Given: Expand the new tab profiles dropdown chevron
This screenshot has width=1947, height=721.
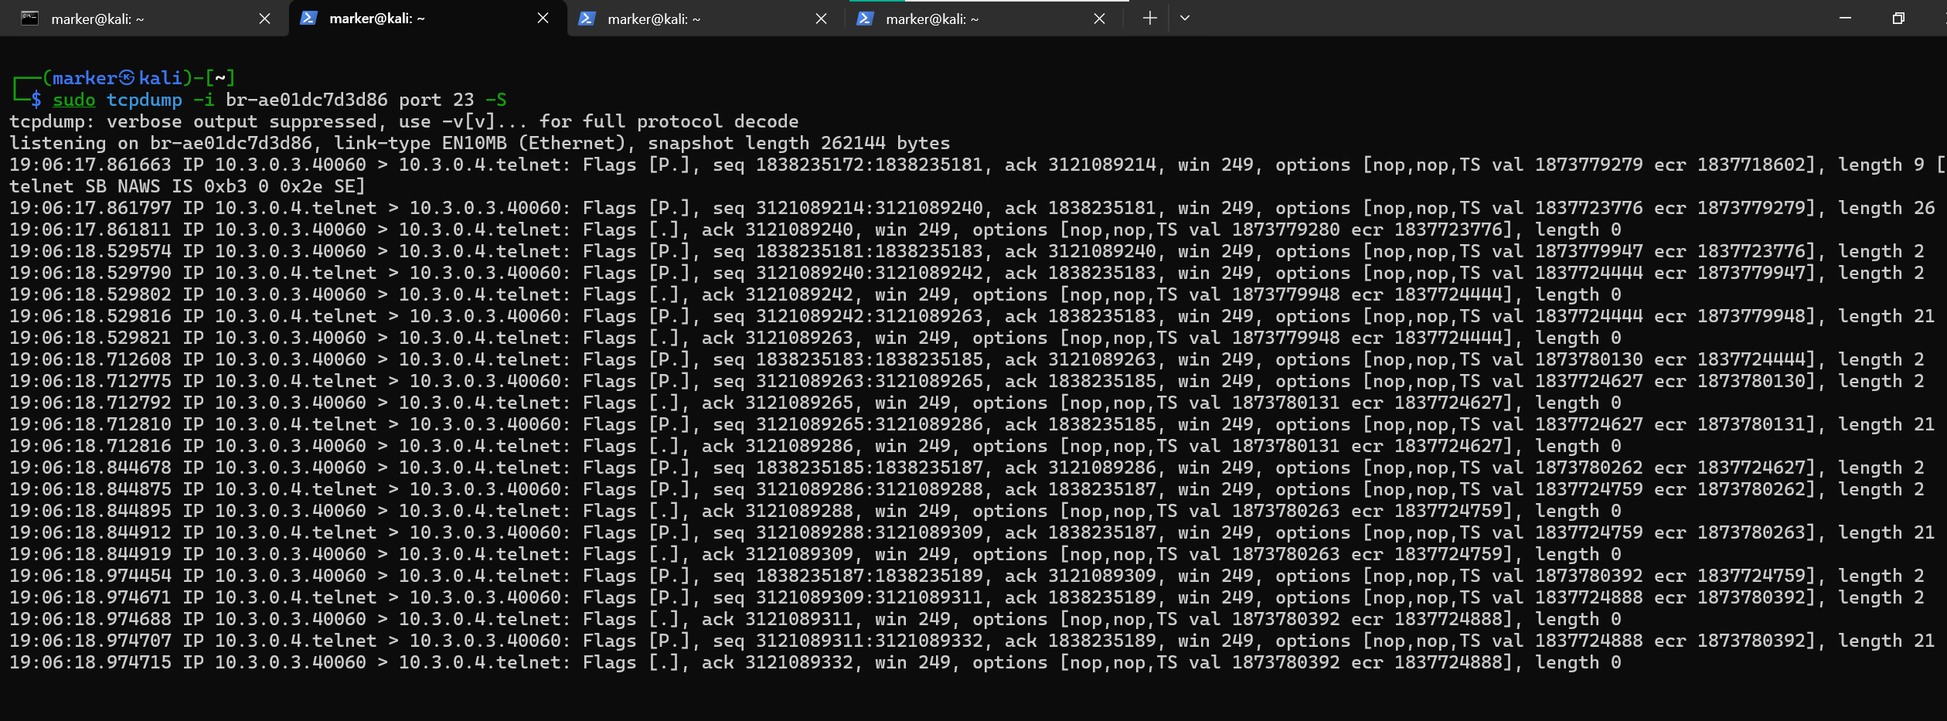Looking at the screenshot, I should (1184, 19).
